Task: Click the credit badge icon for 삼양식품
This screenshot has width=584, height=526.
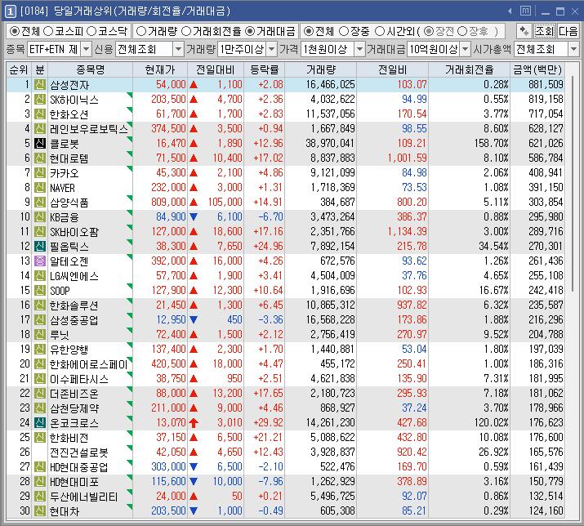Action: [x=40, y=203]
